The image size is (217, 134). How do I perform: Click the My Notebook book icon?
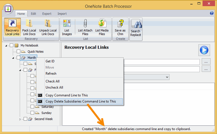click(16, 45)
